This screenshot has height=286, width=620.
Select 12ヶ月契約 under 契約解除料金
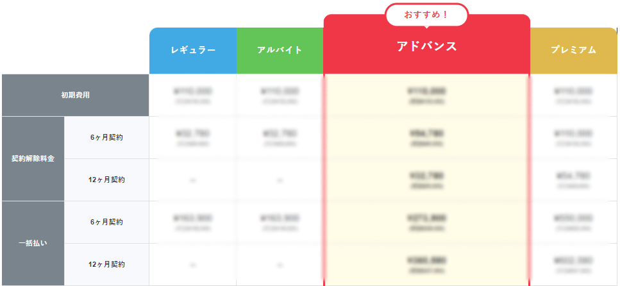107,180
